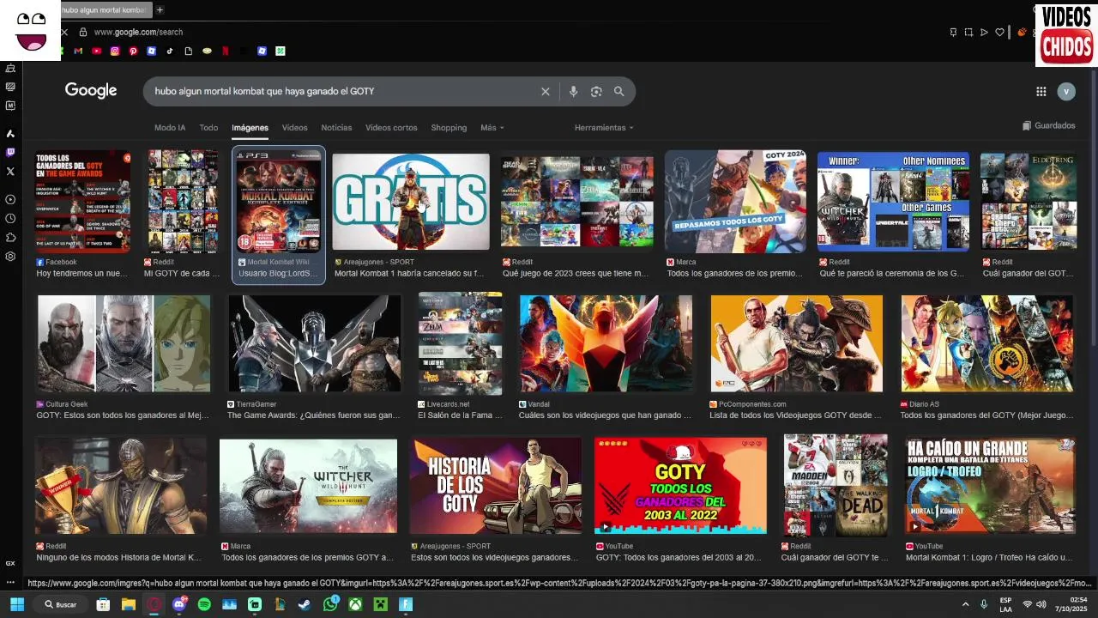Click the taskbar Buscar search box
This screenshot has width=1098, height=618.
(x=63, y=604)
